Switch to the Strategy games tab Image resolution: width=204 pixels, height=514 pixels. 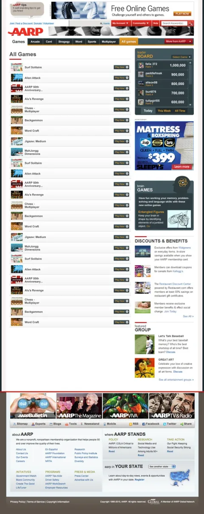pyautogui.click(x=64, y=42)
